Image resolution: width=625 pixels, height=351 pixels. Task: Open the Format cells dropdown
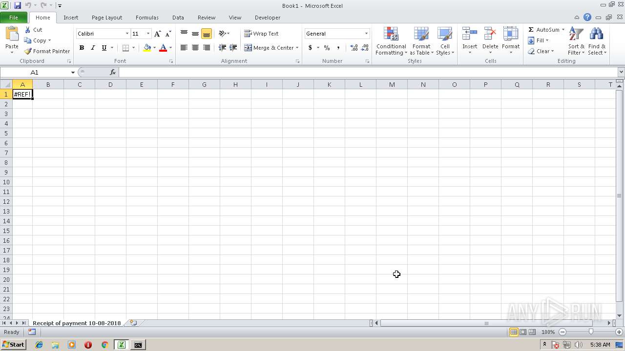[x=510, y=41]
